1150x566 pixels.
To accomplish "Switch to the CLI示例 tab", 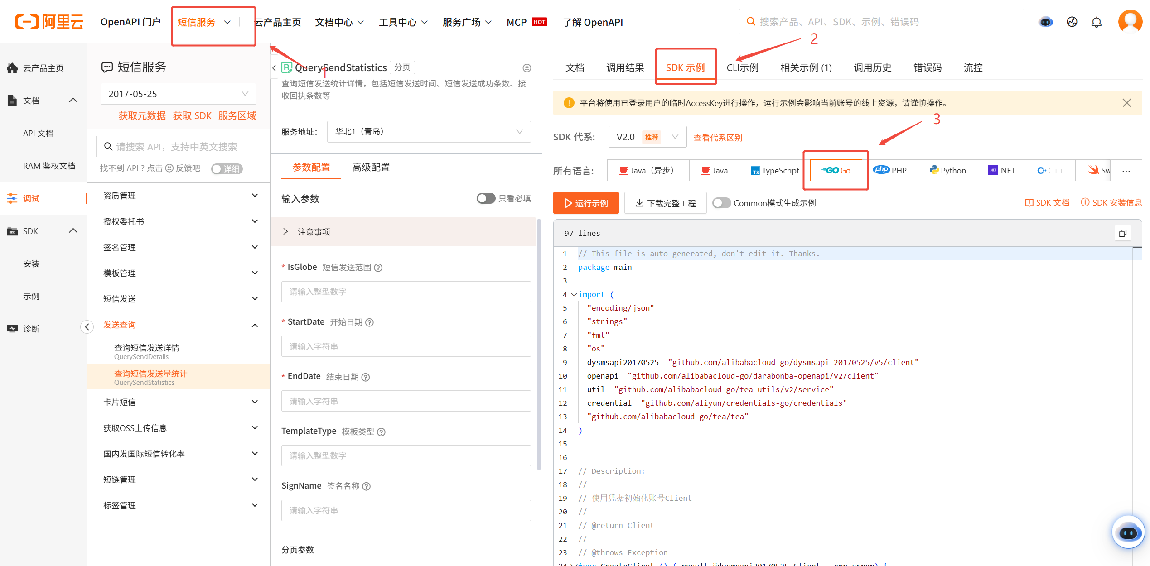I will point(742,67).
